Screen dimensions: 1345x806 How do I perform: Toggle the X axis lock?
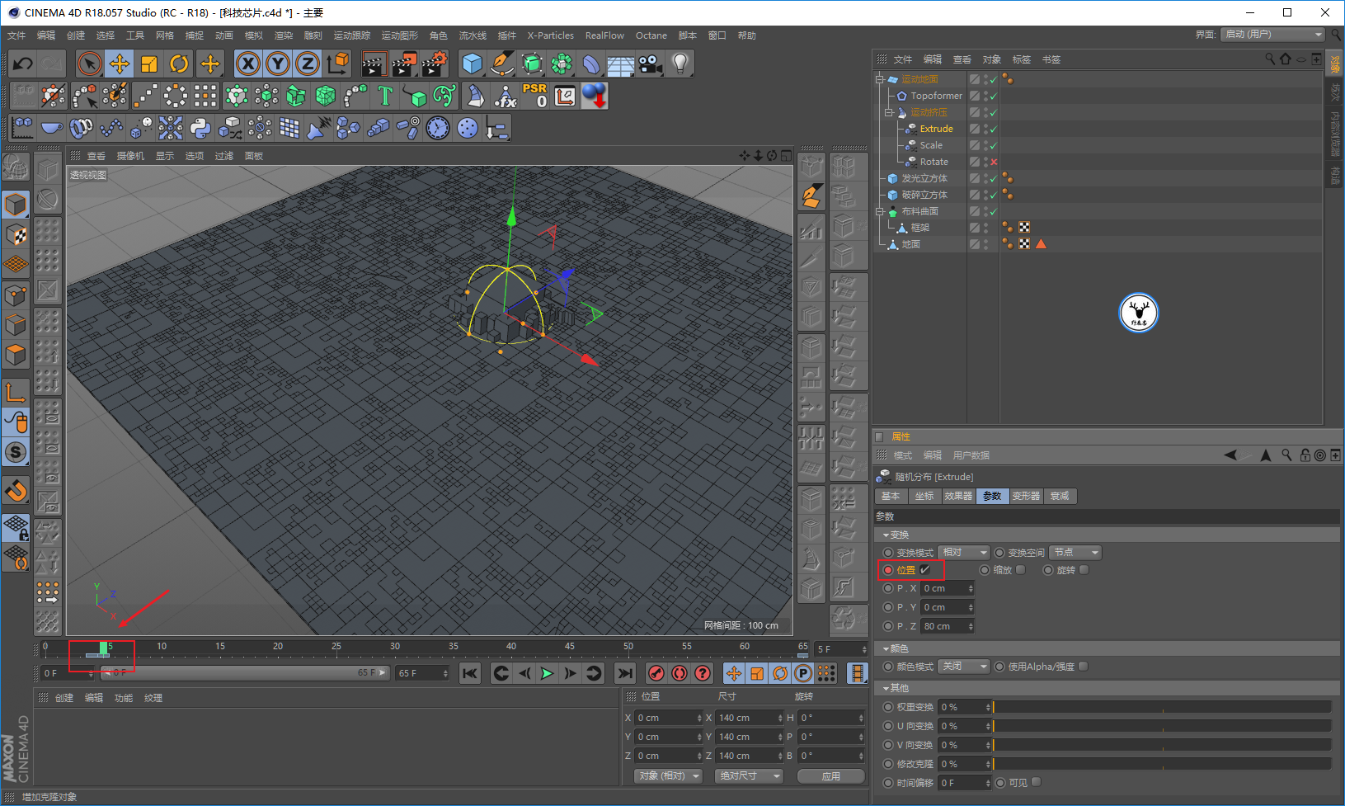(x=247, y=64)
